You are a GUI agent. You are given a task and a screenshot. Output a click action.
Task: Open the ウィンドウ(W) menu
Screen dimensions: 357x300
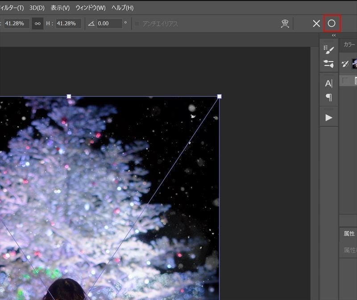click(91, 8)
